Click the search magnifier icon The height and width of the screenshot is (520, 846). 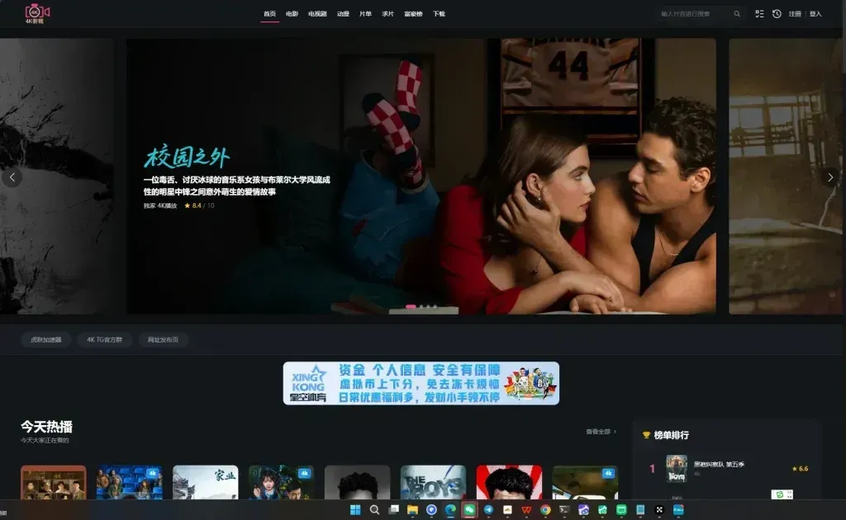[737, 14]
